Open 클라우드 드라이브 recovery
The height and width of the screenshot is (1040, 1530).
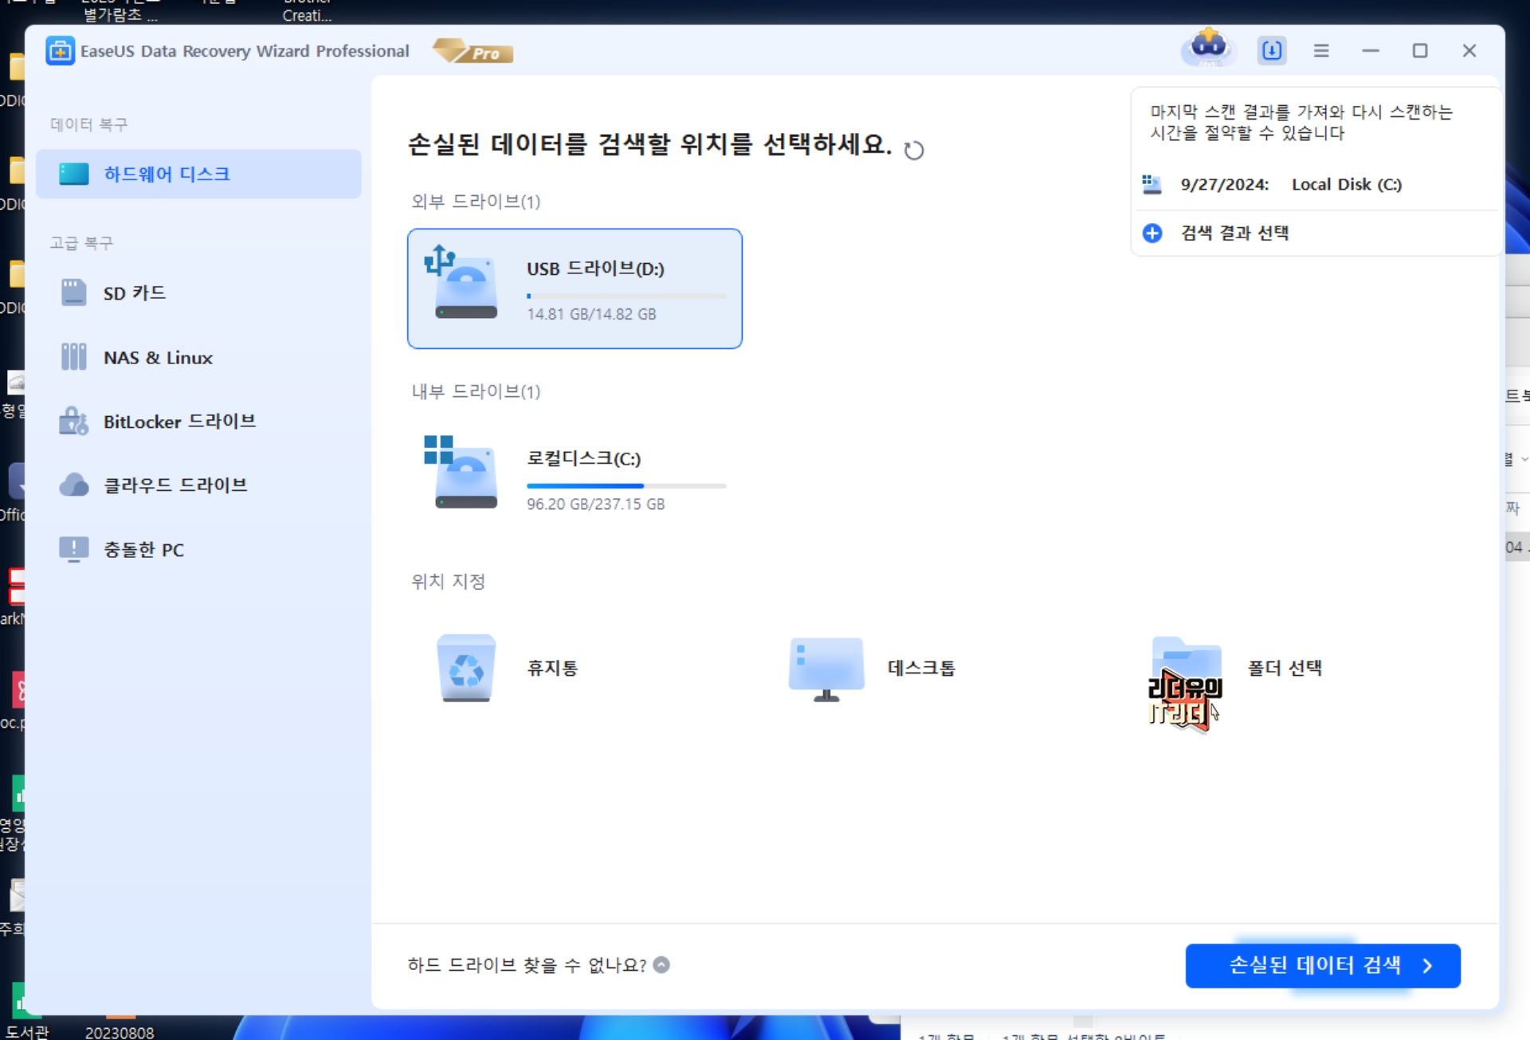pyautogui.click(x=175, y=485)
